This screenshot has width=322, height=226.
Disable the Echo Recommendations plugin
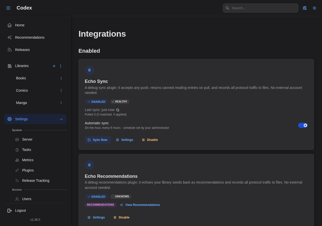[122, 217]
